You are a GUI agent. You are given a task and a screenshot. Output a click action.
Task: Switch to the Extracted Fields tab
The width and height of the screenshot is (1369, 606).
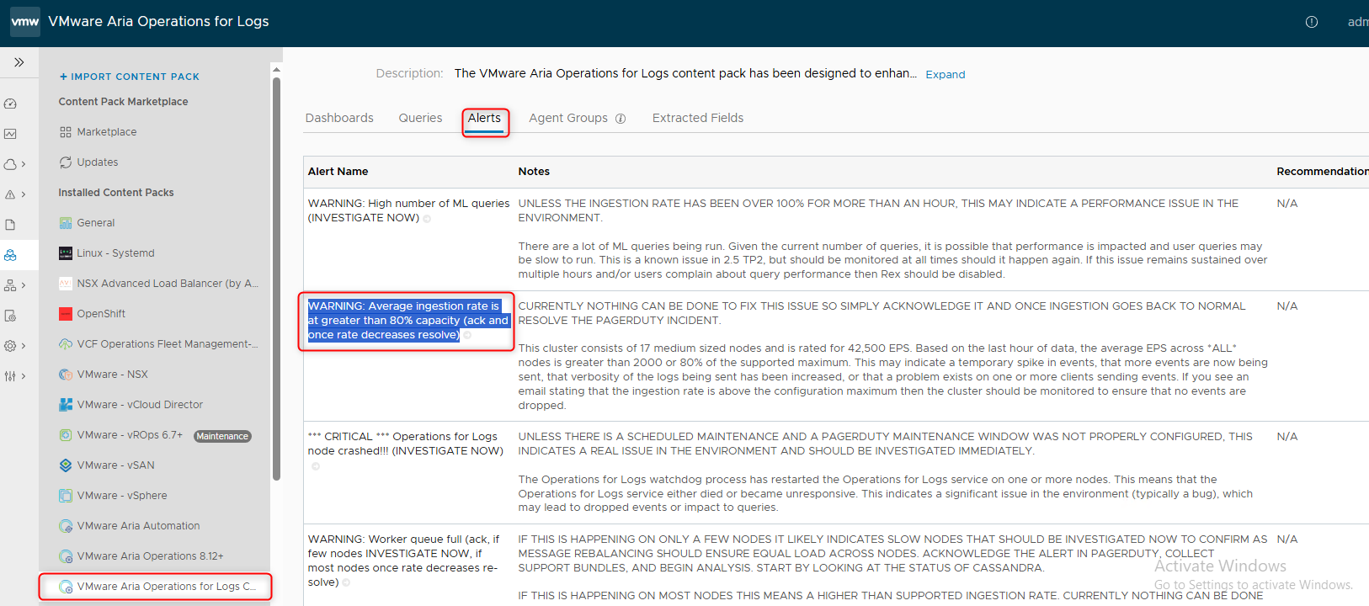(x=697, y=118)
